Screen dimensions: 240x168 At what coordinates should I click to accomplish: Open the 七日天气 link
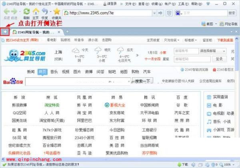coord(124,61)
